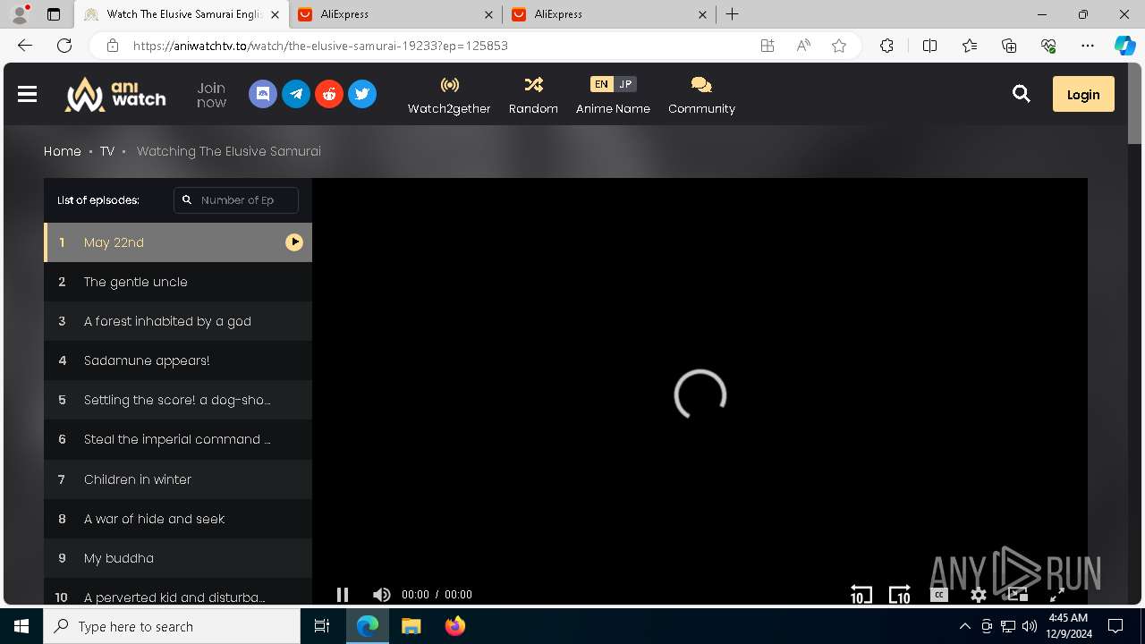Go back to previous page
Viewport: 1145px width, 644px height.
point(25,46)
